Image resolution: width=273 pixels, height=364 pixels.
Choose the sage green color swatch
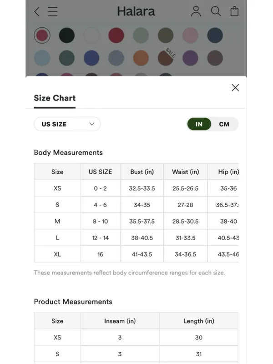(x=141, y=35)
